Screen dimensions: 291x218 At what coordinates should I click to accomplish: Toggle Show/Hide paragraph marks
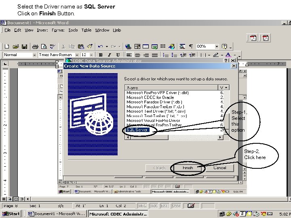coord(191,46)
